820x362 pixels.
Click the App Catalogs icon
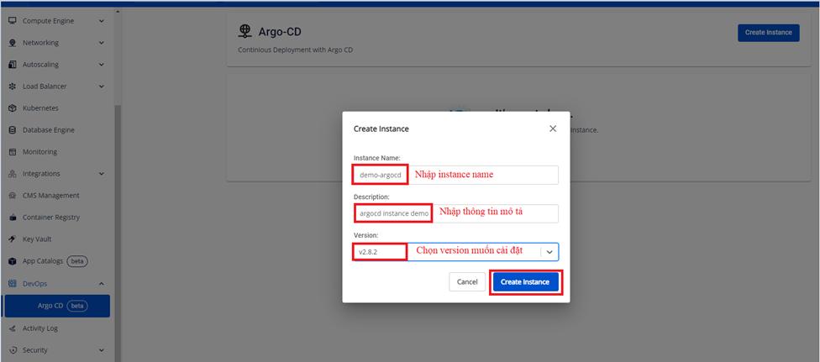point(13,261)
